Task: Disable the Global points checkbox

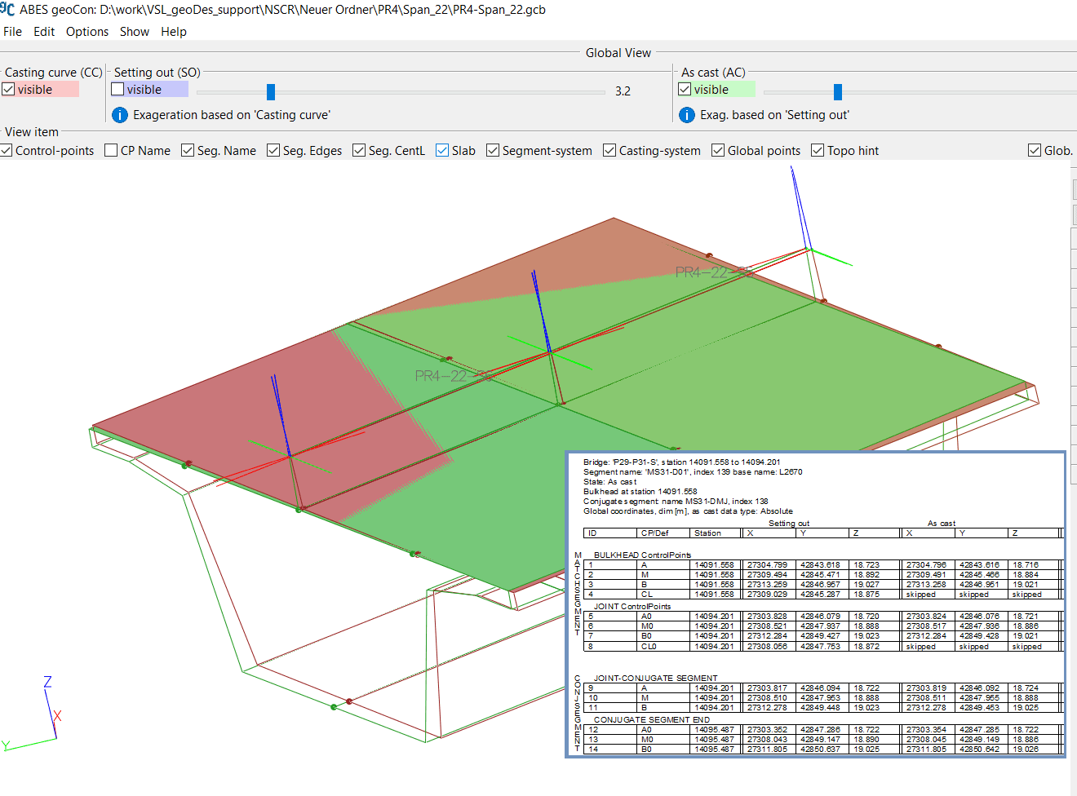Action: point(718,150)
